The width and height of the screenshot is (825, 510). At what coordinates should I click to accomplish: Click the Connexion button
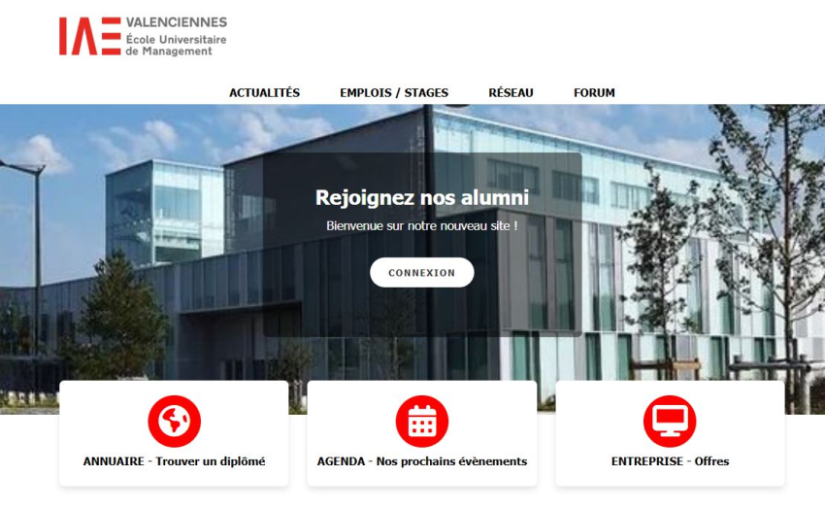(422, 272)
